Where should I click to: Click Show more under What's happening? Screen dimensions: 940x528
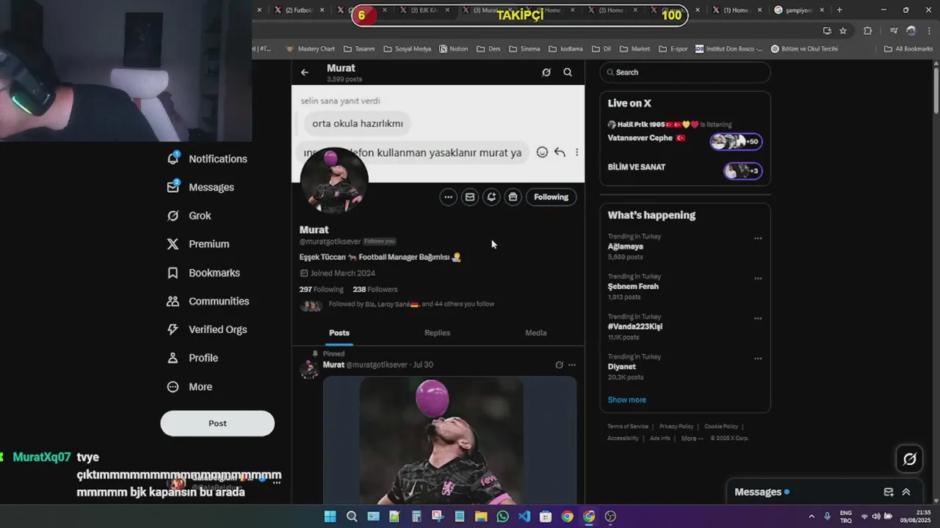[x=626, y=400]
